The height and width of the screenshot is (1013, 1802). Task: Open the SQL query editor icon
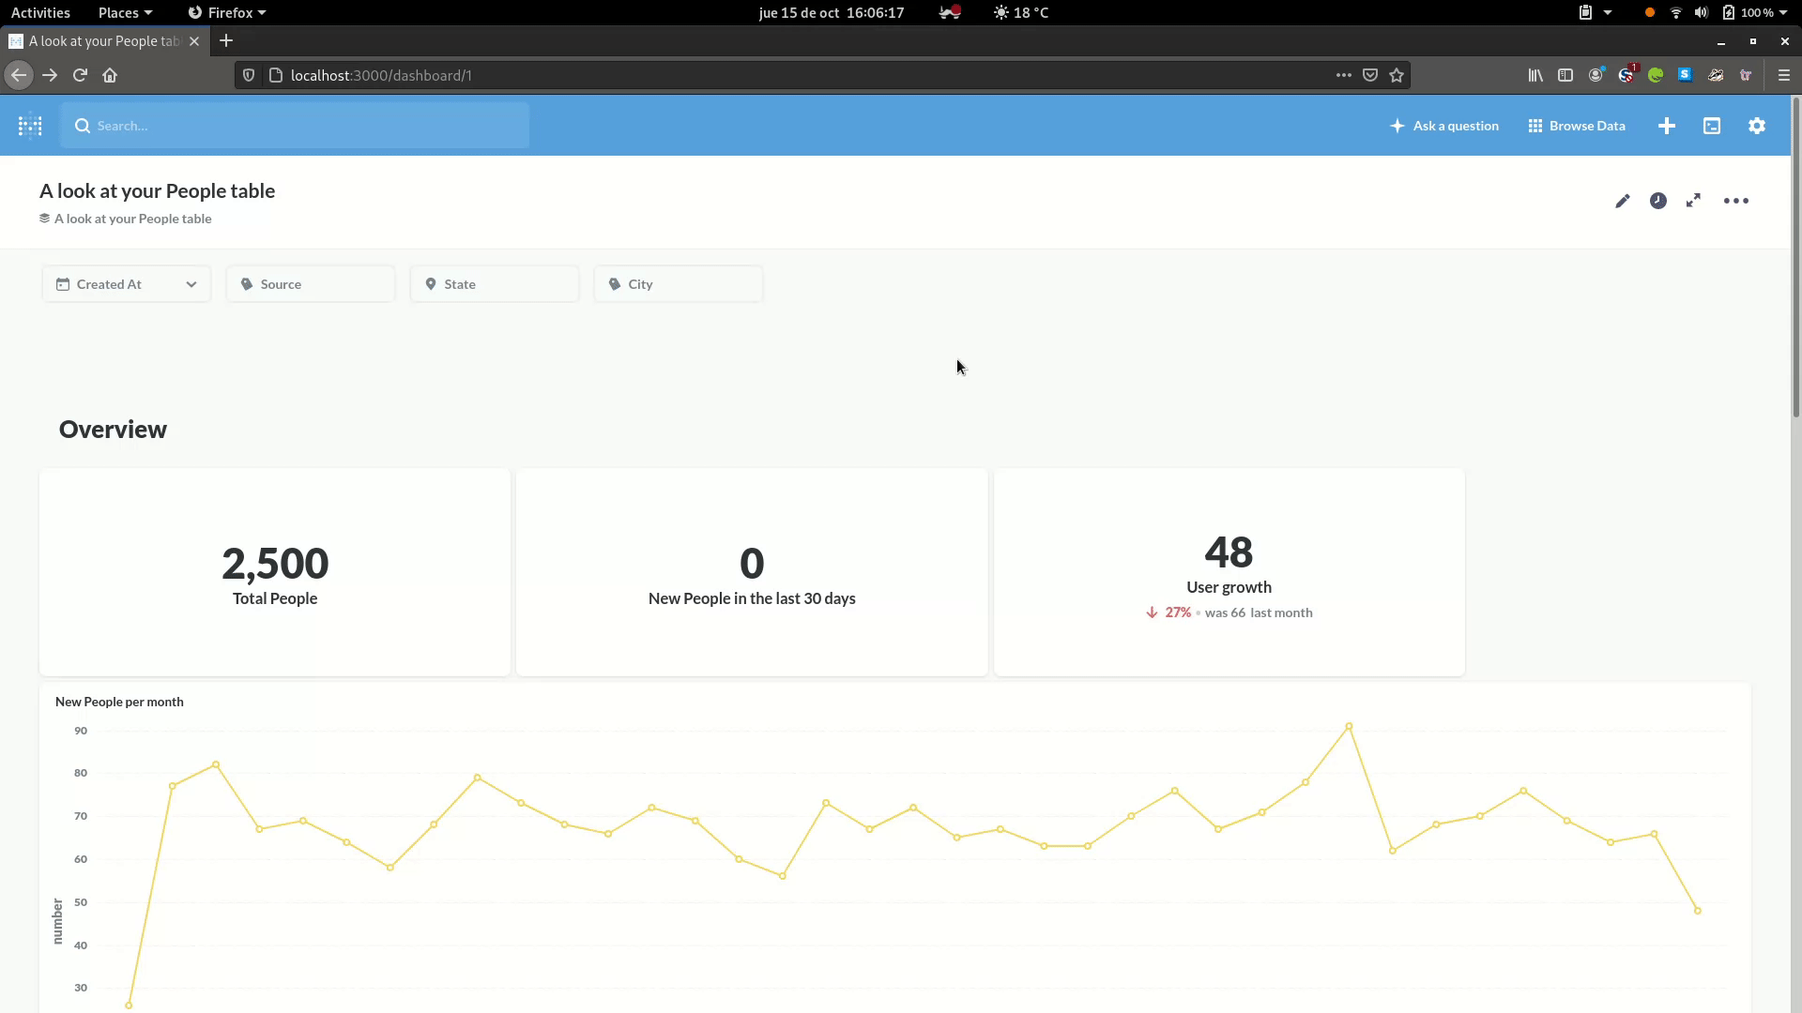[1712, 126]
